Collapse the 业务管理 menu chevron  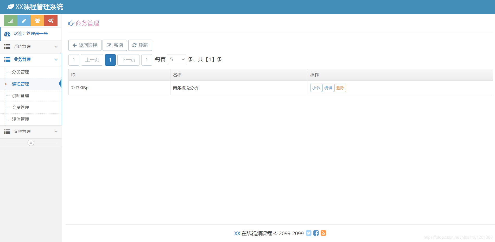(56, 60)
